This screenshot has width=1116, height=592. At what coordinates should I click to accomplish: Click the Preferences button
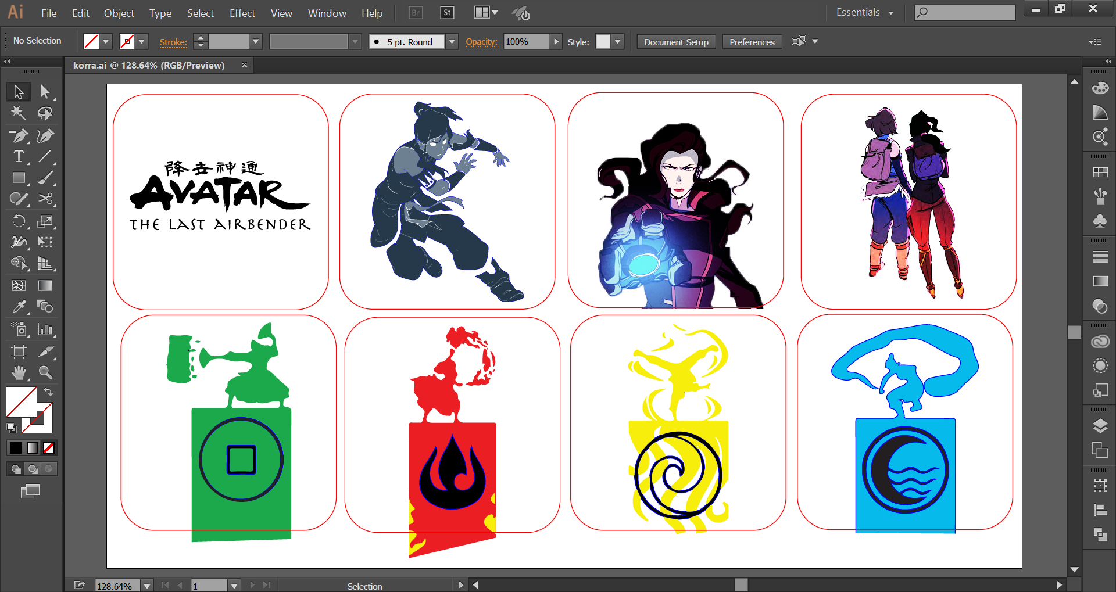(x=752, y=42)
